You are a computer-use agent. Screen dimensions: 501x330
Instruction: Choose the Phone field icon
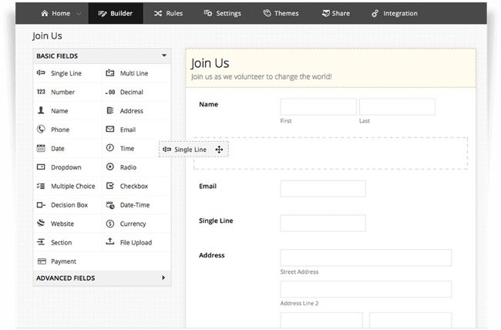41,130
